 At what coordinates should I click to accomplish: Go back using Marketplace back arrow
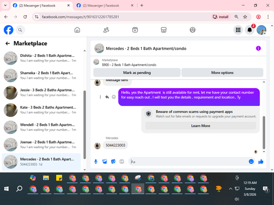(8, 43)
